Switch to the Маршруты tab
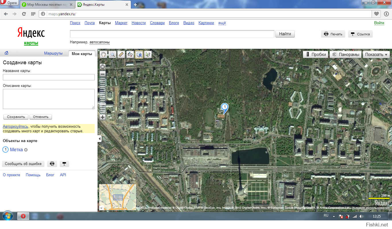The image size is (392, 229). tap(53, 53)
